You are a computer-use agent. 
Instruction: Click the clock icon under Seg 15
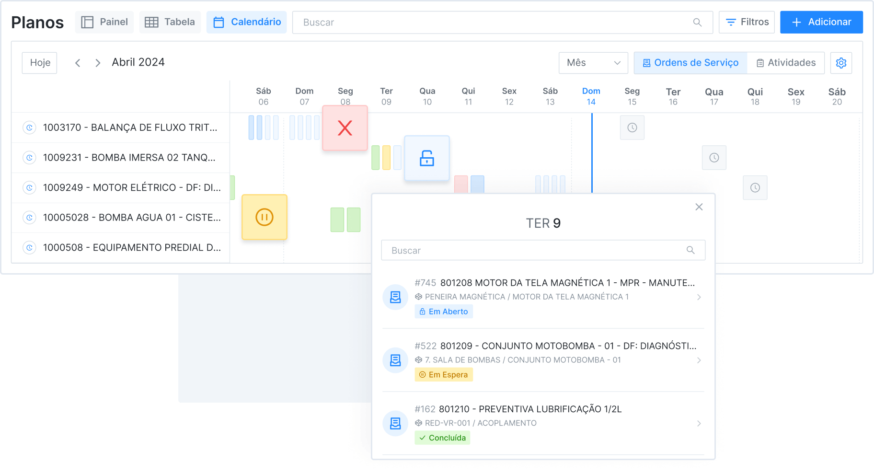click(x=632, y=127)
